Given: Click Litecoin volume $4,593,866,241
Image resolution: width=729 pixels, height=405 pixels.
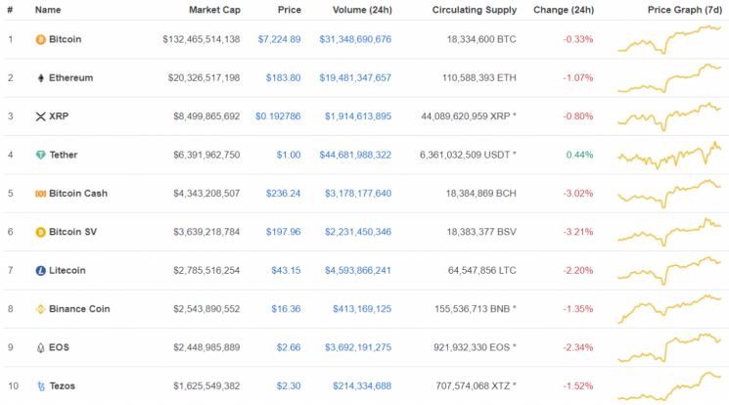Looking at the screenshot, I should tap(358, 271).
